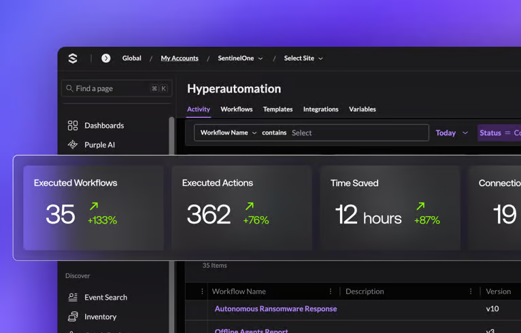Click the Dashboards grid icon

73,126
